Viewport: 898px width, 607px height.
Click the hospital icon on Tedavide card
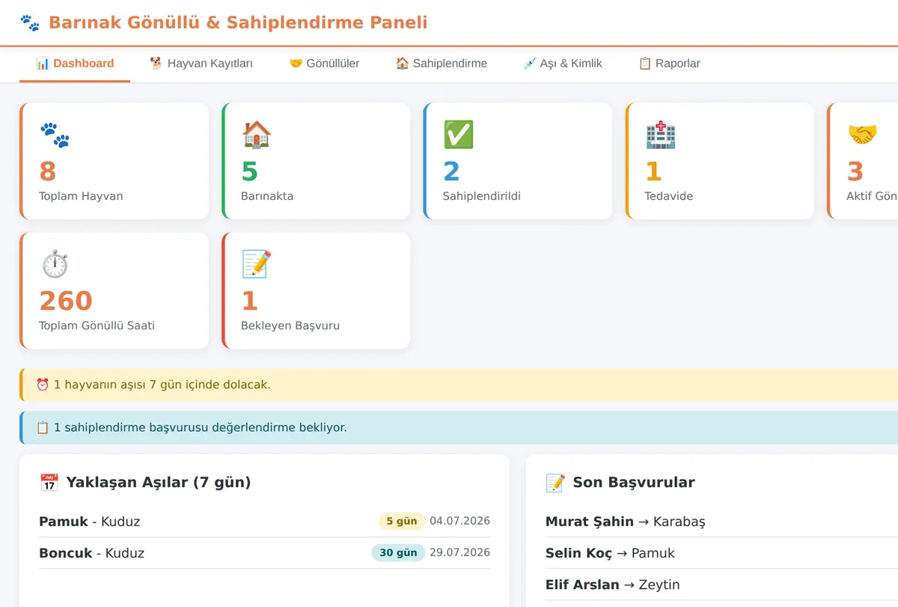pos(661,135)
